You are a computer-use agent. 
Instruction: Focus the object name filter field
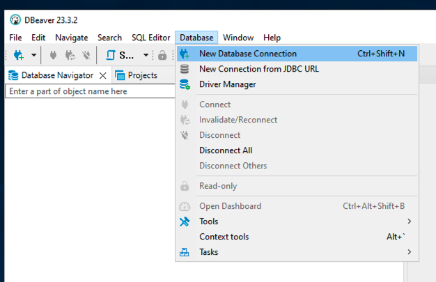pos(91,91)
